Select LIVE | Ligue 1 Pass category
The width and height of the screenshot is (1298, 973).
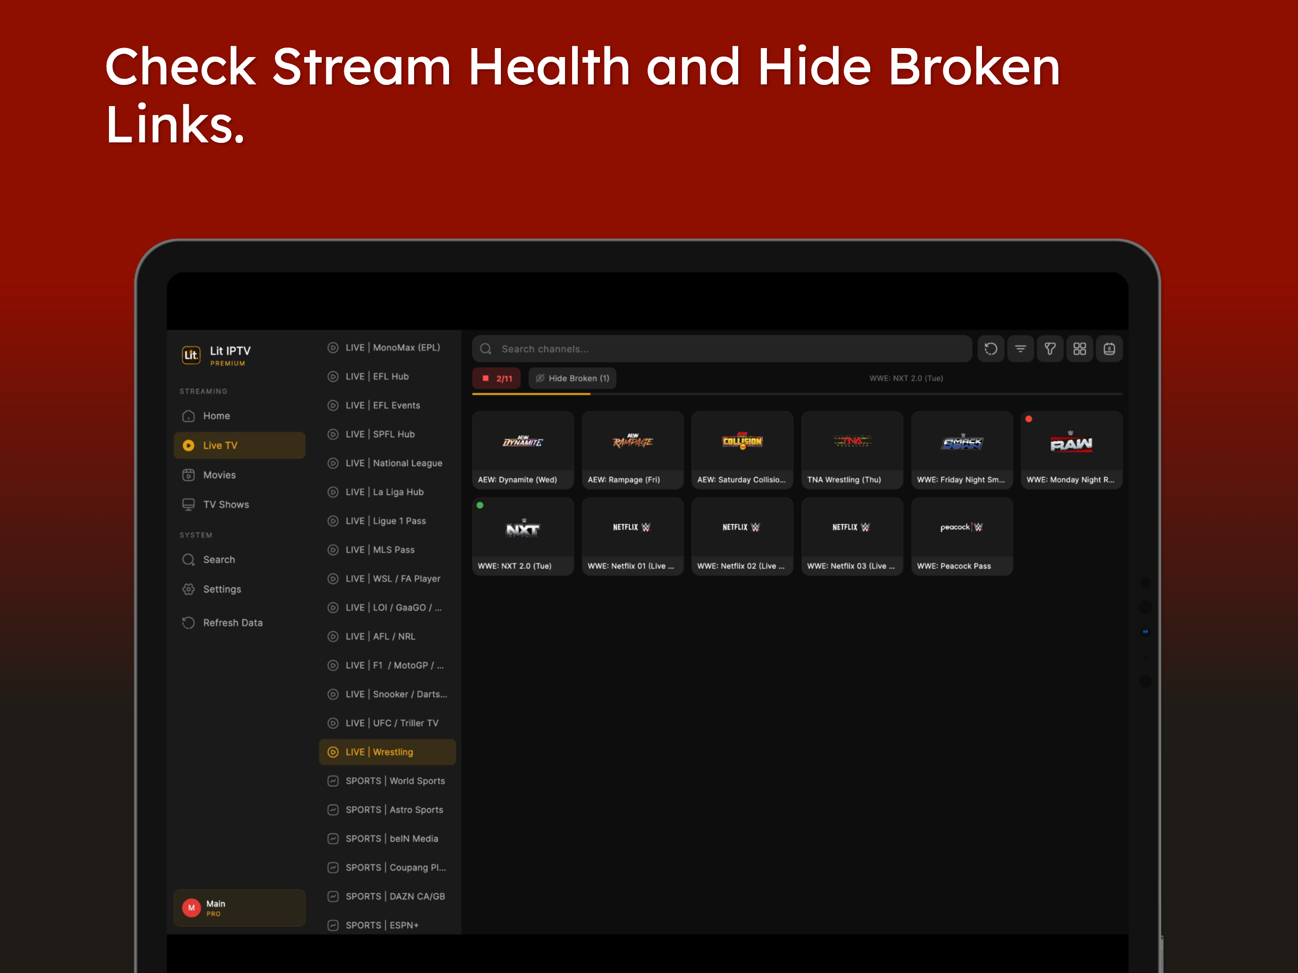tap(387, 521)
